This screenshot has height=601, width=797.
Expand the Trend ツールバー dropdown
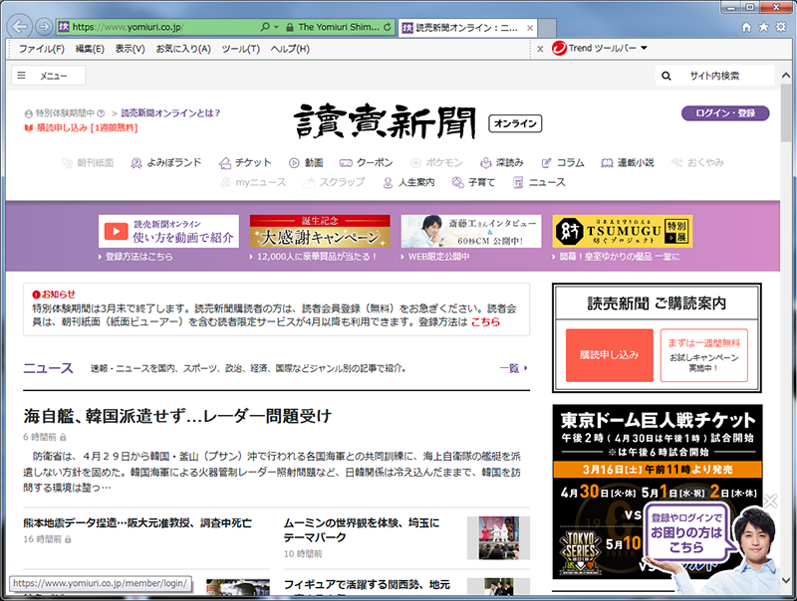[644, 48]
